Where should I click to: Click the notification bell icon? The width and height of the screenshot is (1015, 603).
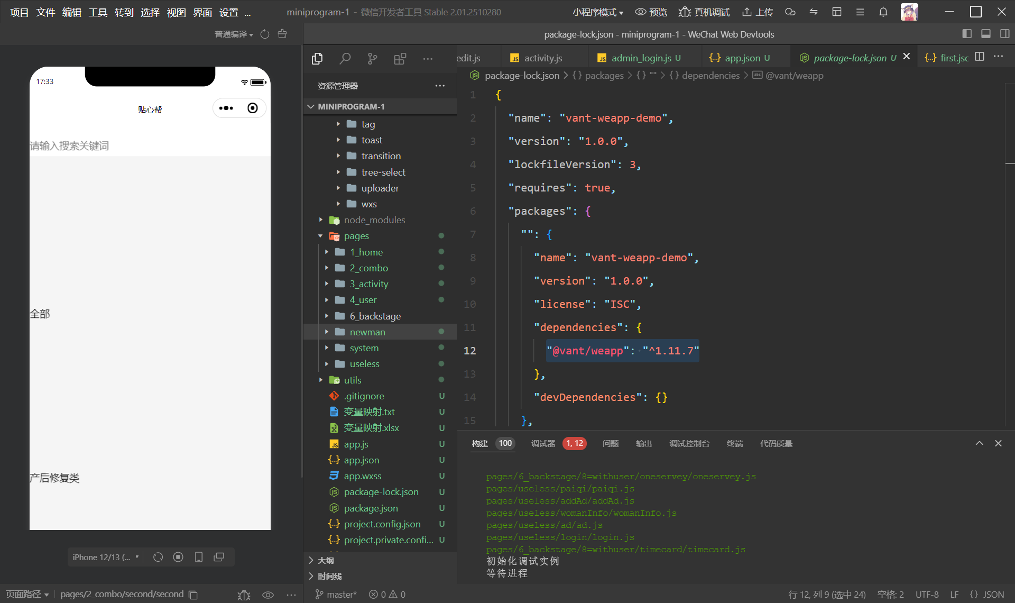883,12
